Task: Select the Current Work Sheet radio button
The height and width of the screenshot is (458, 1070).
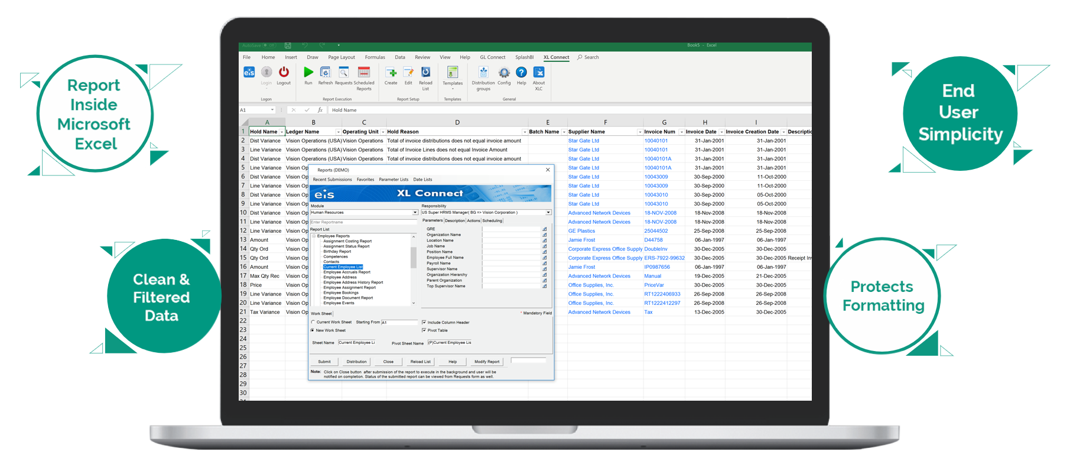Action: 313,322
